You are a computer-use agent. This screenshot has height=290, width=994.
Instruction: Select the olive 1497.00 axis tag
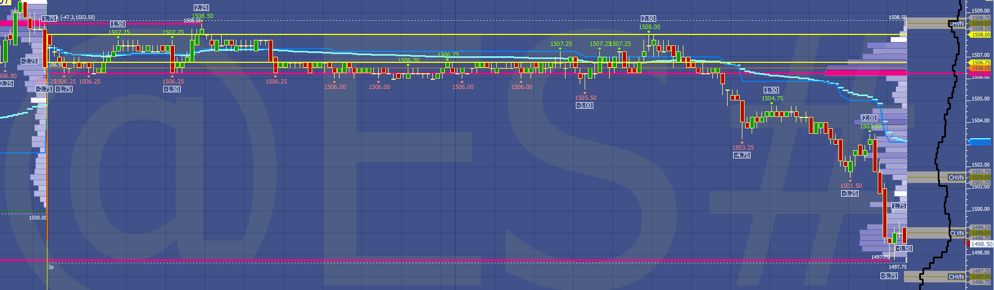coord(980,277)
